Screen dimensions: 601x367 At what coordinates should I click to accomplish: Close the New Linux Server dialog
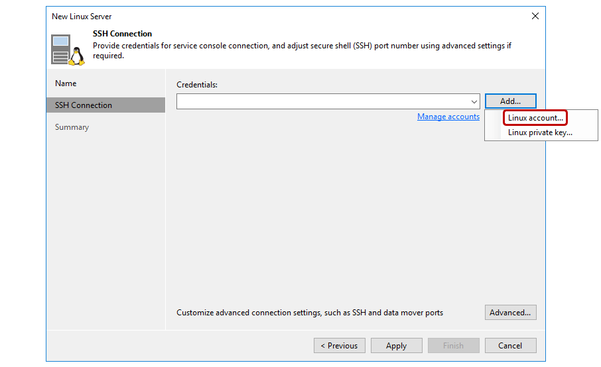(535, 16)
